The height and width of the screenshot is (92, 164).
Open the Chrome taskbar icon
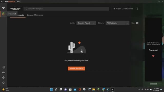click(103, 89)
